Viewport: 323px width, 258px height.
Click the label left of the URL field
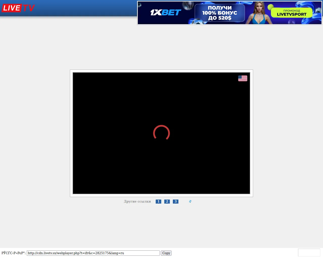(13, 253)
